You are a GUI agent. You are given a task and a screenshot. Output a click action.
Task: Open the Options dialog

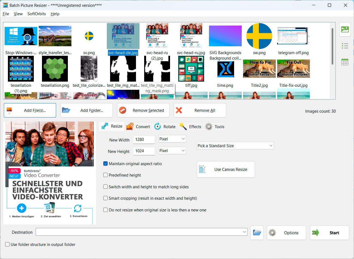pos(286,233)
